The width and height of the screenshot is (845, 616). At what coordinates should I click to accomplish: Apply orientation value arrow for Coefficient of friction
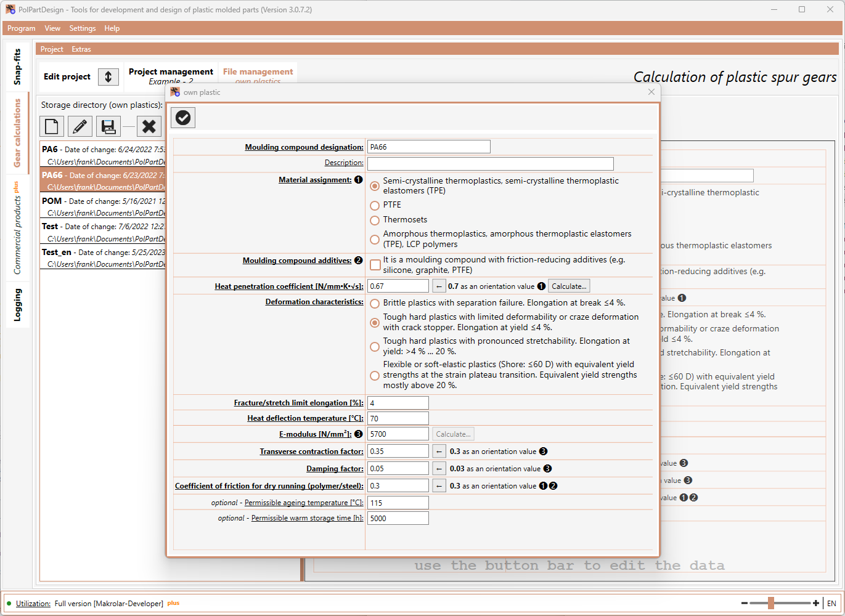pos(439,486)
